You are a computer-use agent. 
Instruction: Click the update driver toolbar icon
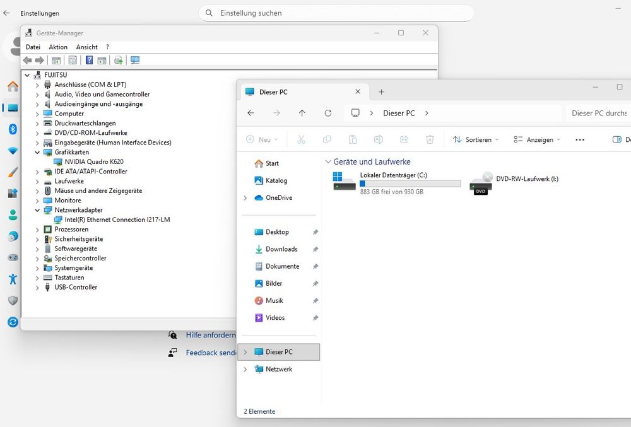coord(118,61)
